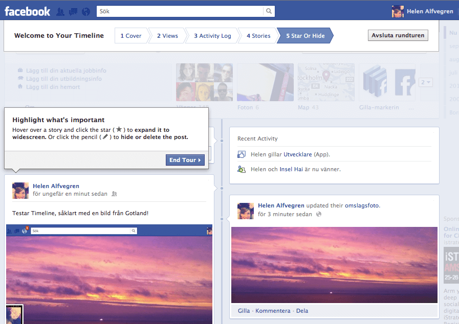Open the Stockholm Map thumbnail
The width and height of the screenshot is (459, 324).
326,82
